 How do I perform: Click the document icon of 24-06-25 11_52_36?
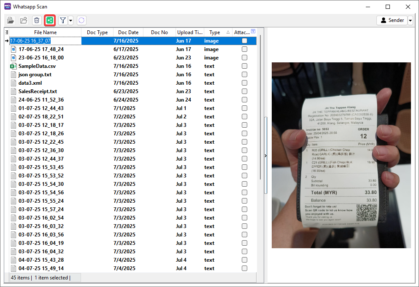(x=14, y=100)
